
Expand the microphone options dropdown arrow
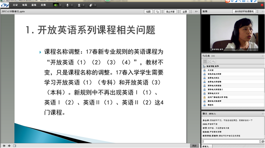72,5
